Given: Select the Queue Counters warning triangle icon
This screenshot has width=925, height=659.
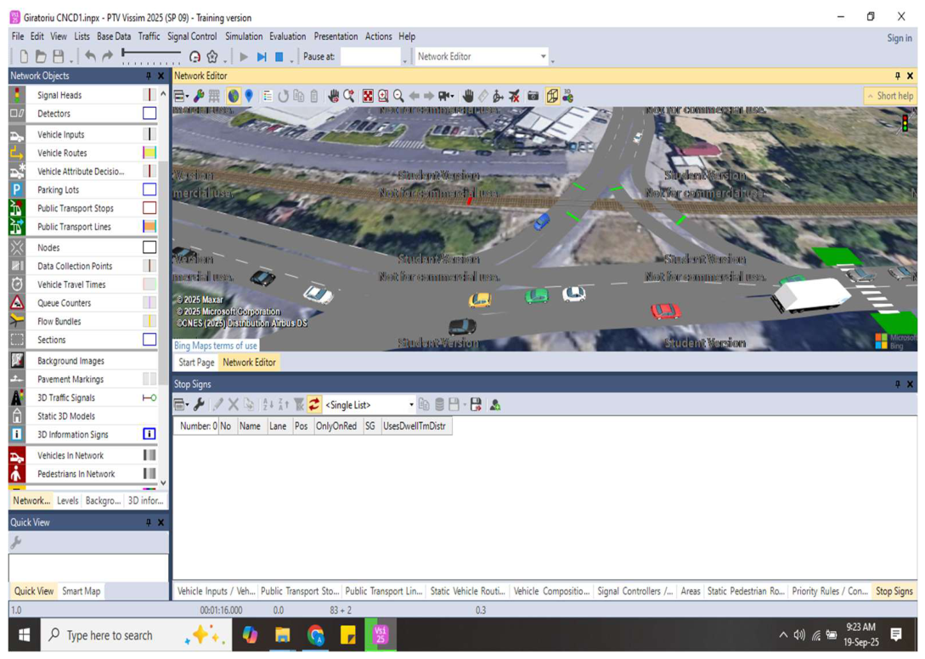Looking at the screenshot, I should click(x=17, y=302).
